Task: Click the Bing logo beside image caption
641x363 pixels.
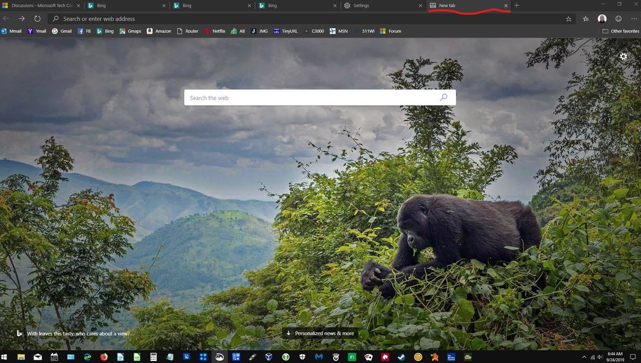Action: pos(19,333)
